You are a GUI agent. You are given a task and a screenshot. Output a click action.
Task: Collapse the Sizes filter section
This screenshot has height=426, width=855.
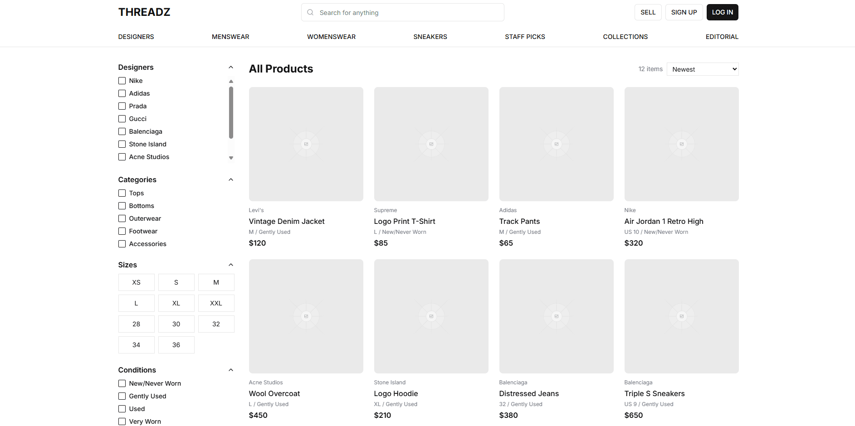pos(231,265)
